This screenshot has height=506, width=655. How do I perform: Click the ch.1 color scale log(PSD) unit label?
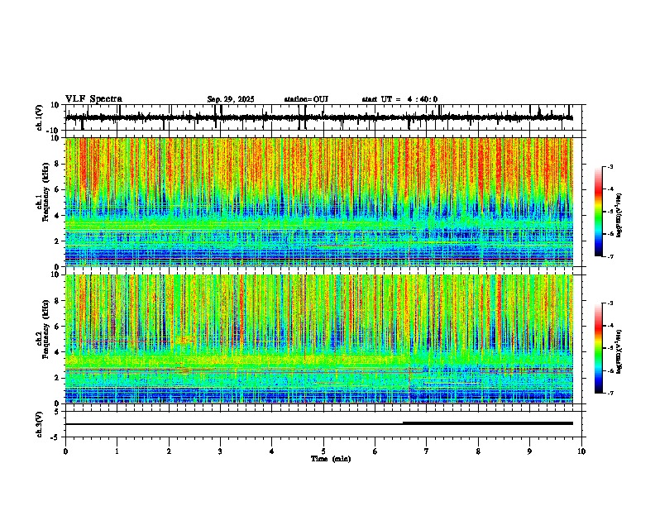pyautogui.click(x=619, y=216)
